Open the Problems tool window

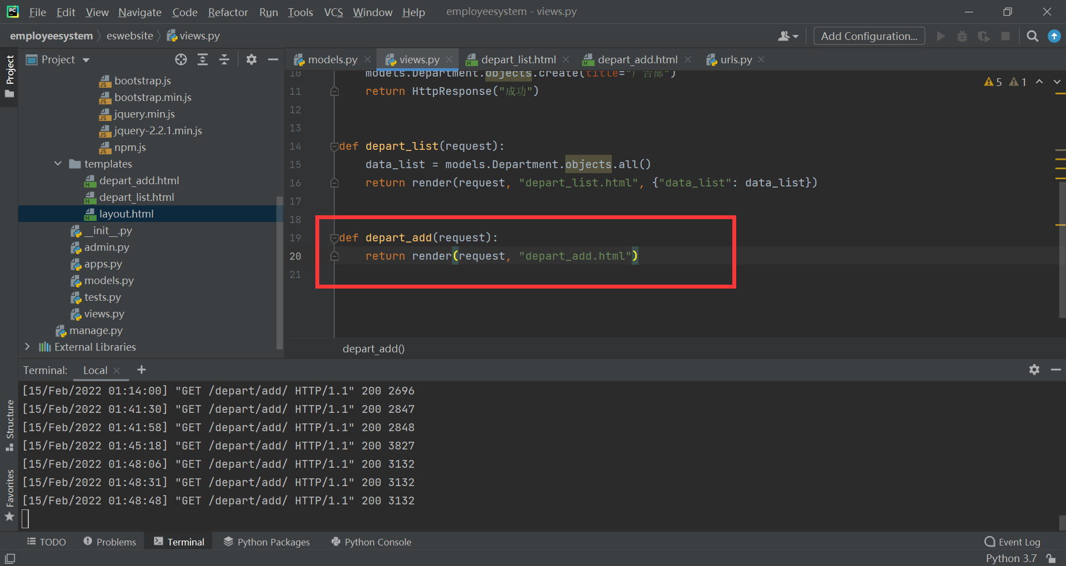110,542
